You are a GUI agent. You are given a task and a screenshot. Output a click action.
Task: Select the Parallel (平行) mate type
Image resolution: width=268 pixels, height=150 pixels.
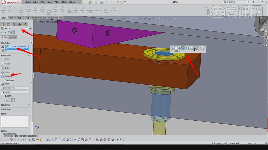[x=3, y=64]
